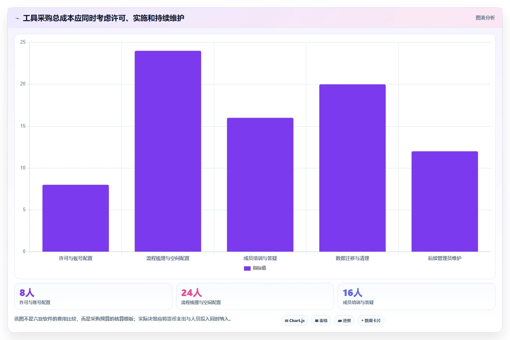Click y-axis value 25
The image size is (510, 340).
click(x=23, y=42)
